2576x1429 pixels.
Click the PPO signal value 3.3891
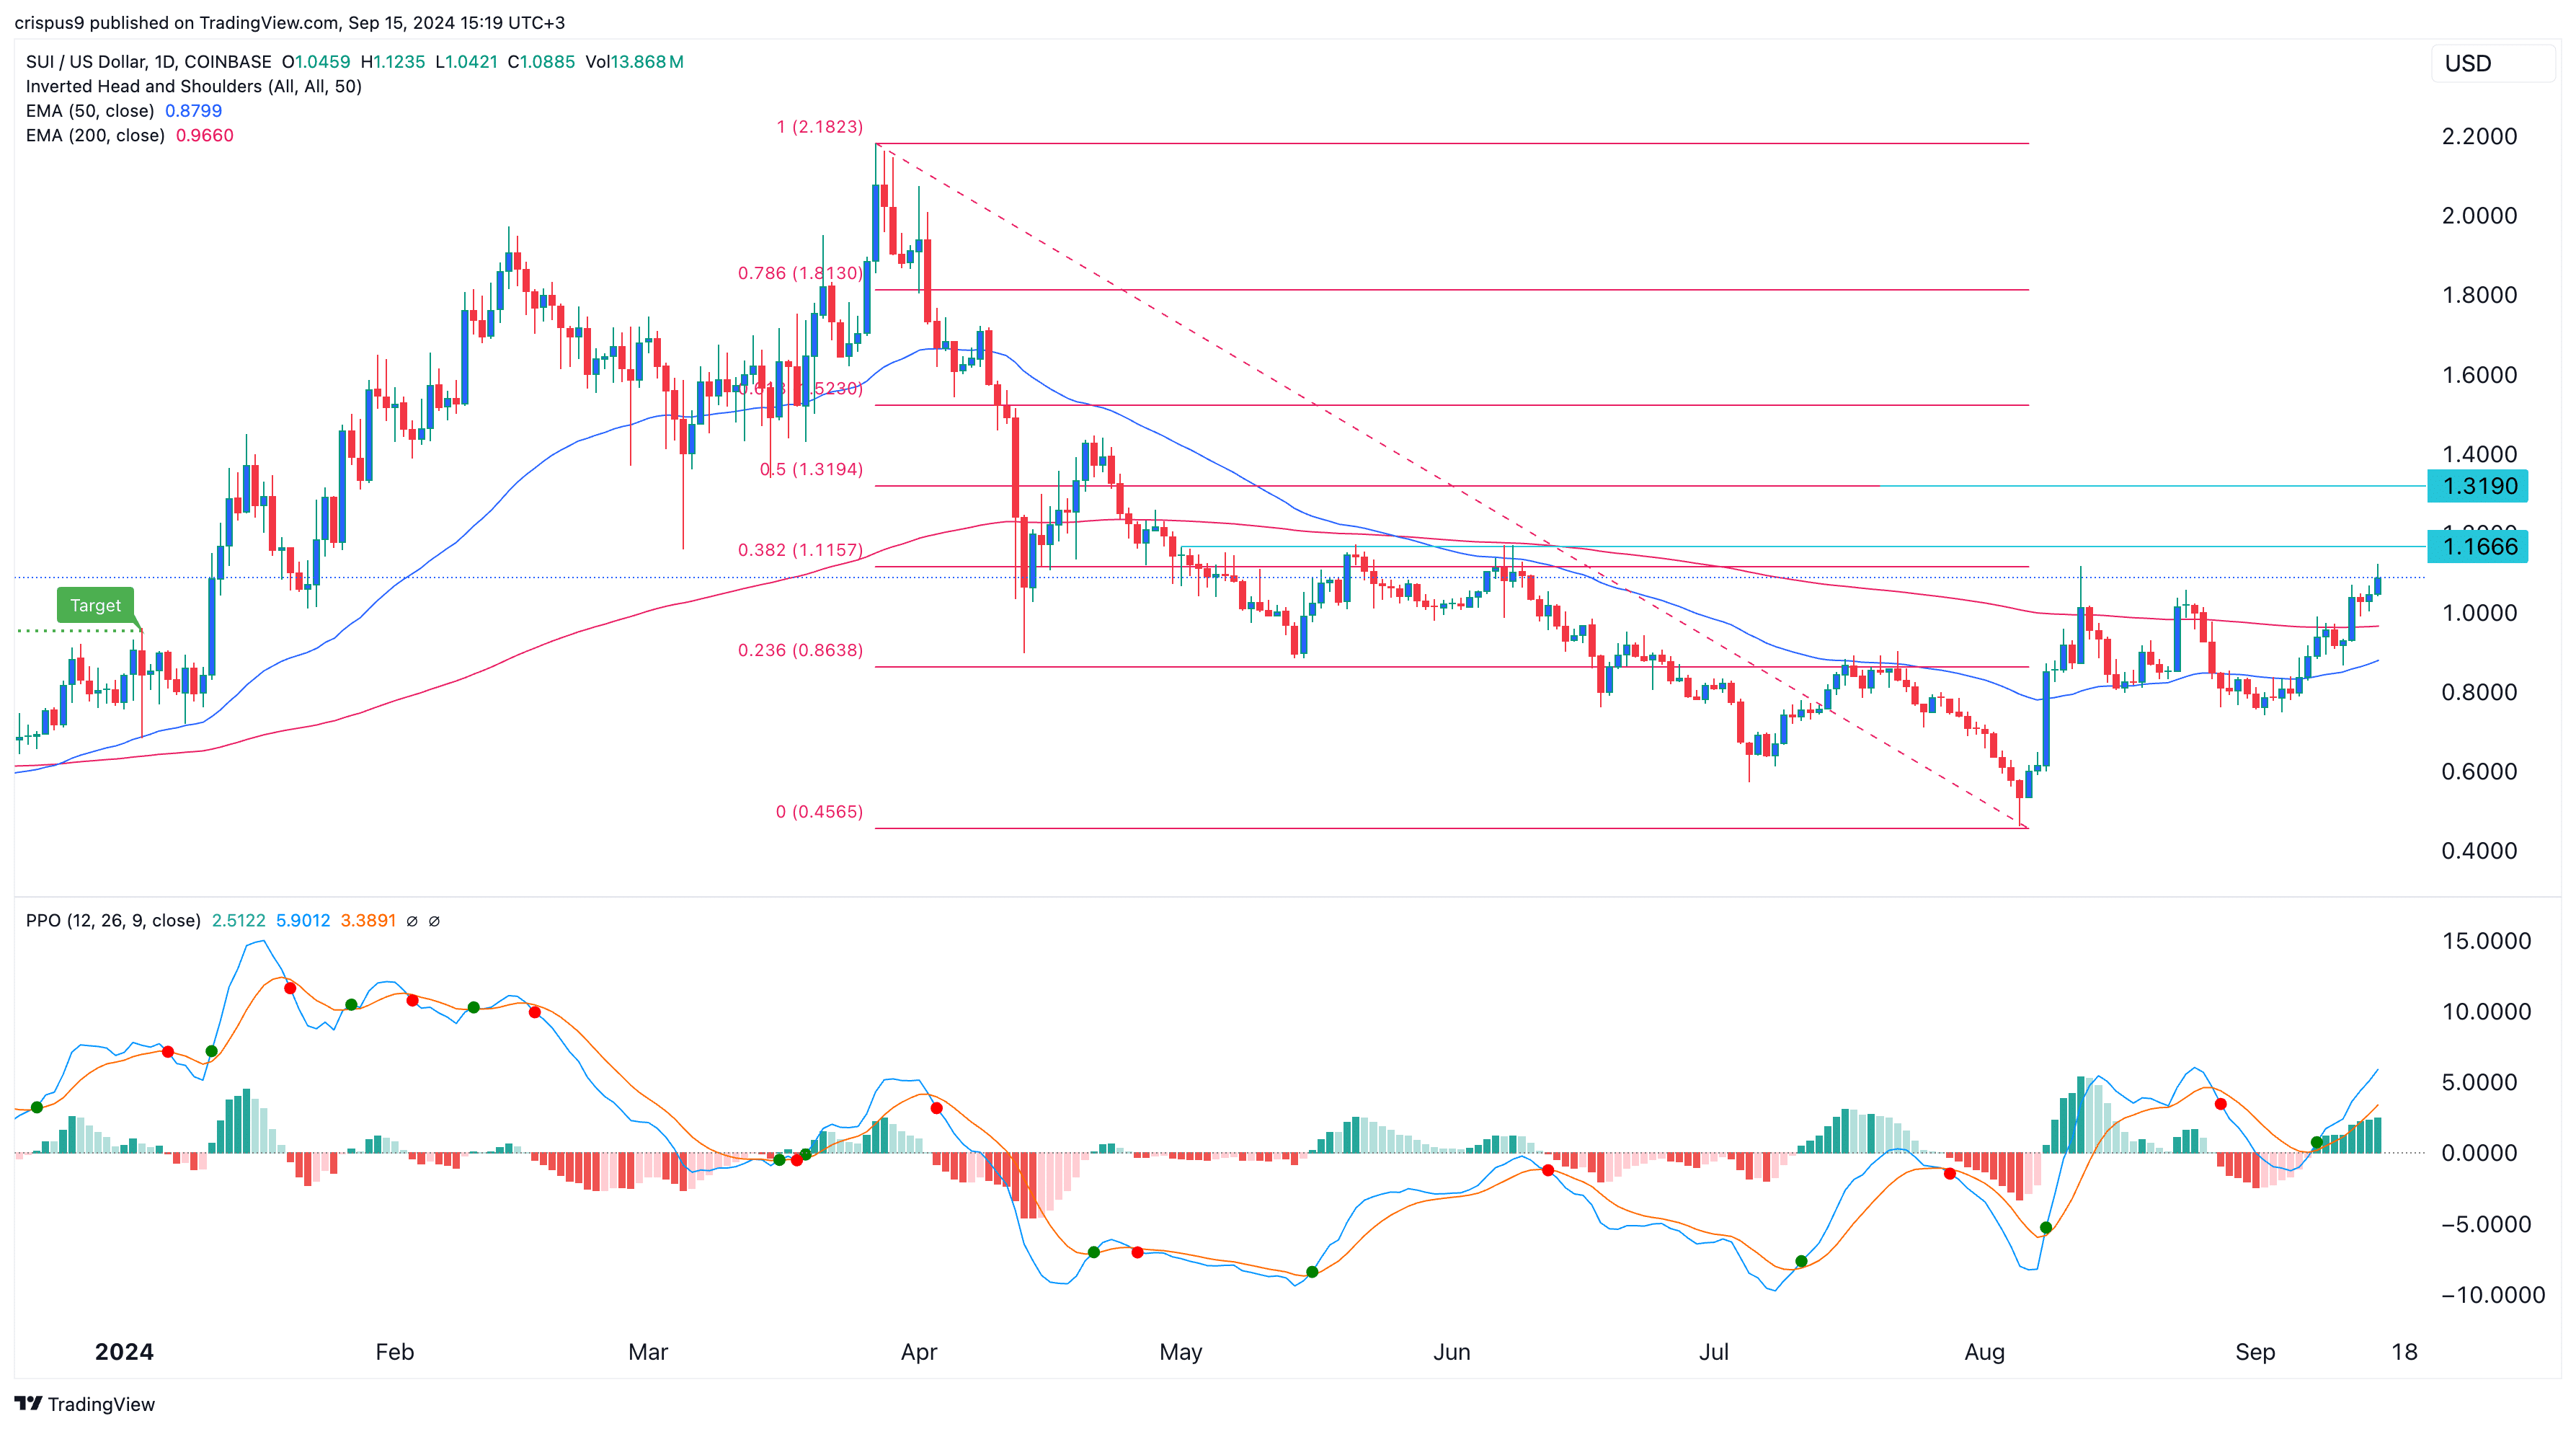368,921
